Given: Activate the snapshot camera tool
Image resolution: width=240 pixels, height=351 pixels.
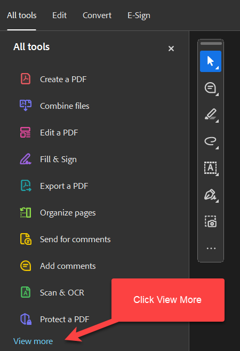Looking at the screenshot, I should point(211,221).
